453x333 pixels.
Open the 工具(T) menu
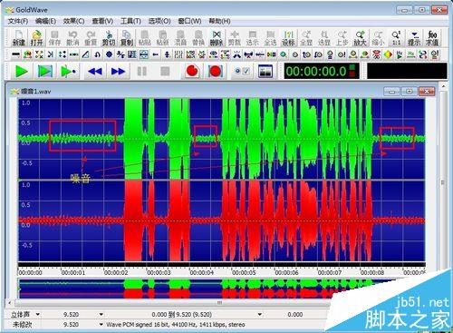[130, 21]
